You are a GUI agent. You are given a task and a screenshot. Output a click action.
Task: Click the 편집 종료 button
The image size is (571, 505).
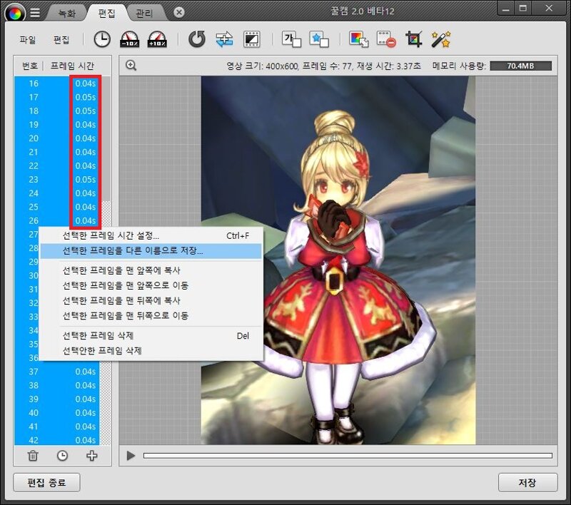pyautogui.click(x=46, y=482)
